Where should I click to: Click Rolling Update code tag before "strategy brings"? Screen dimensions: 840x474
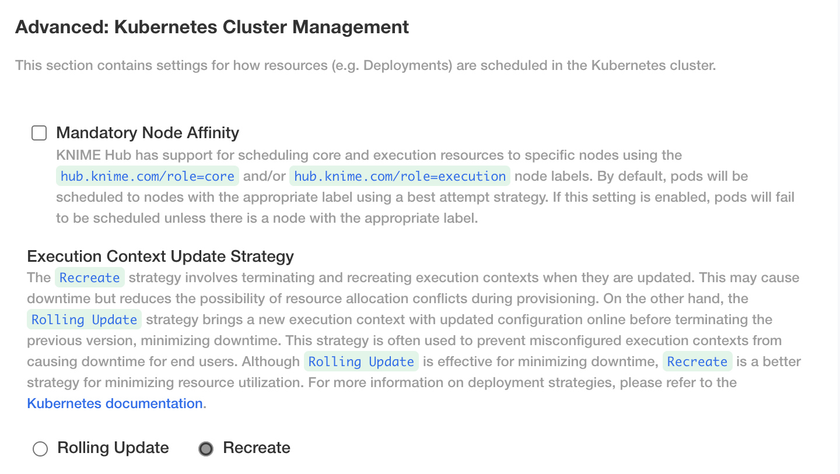pos(84,319)
